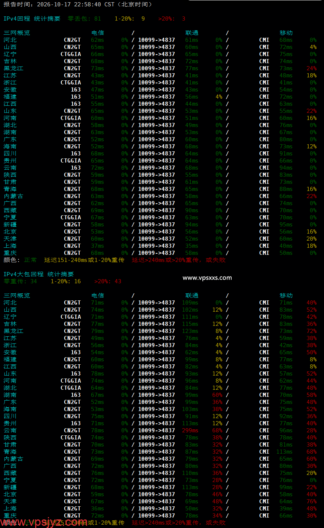Select the "103ms" 联通 latency for 海南
The image size is (324, 528).
pos(190,409)
